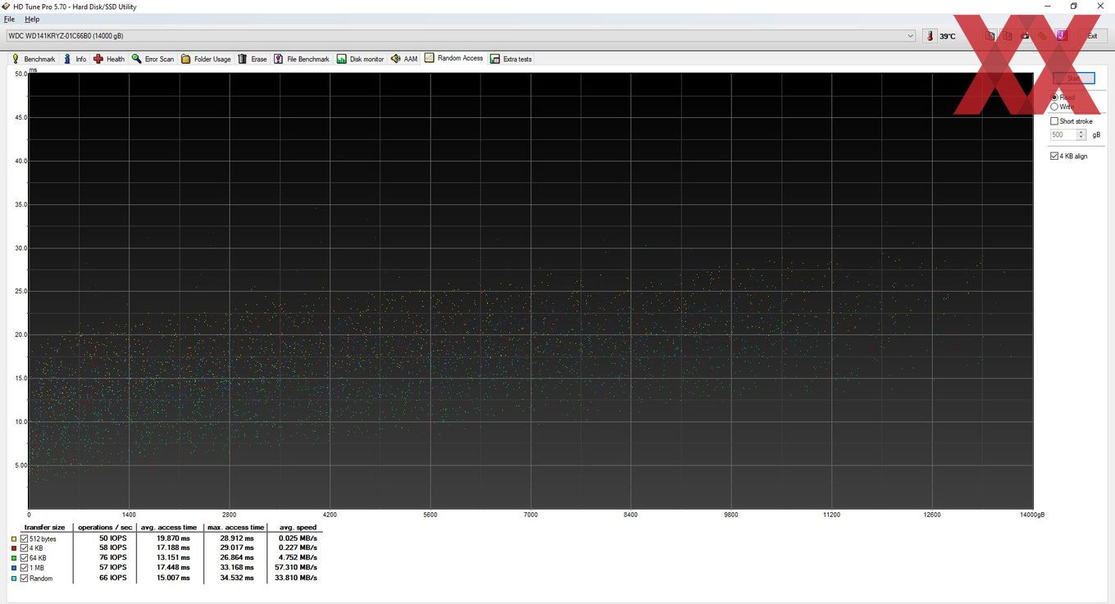Select the Health tab red cross icon
The height and width of the screenshot is (604, 1115).
[98, 59]
